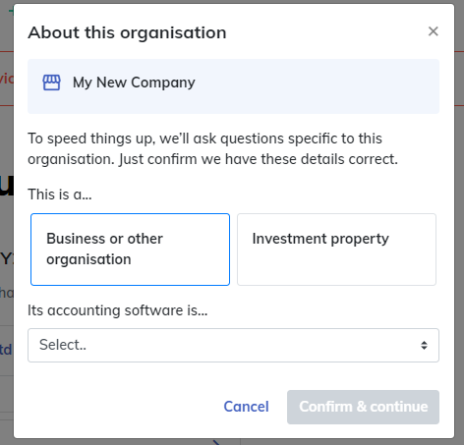This screenshot has height=445, width=464.
Task: Click the up-down arrows in Select field
Action: [424, 345]
